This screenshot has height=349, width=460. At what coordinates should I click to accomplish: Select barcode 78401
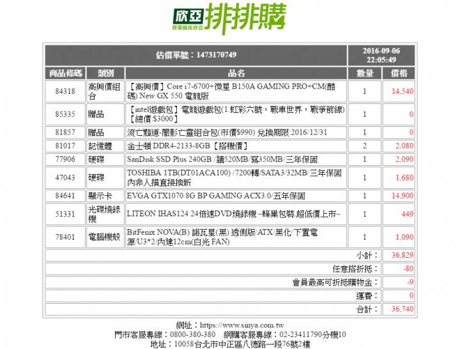tap(65, 237)
